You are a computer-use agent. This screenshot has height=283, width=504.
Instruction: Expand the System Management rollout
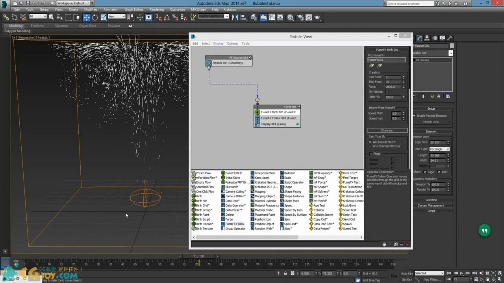pyautogui.click(x=431, y=206)
